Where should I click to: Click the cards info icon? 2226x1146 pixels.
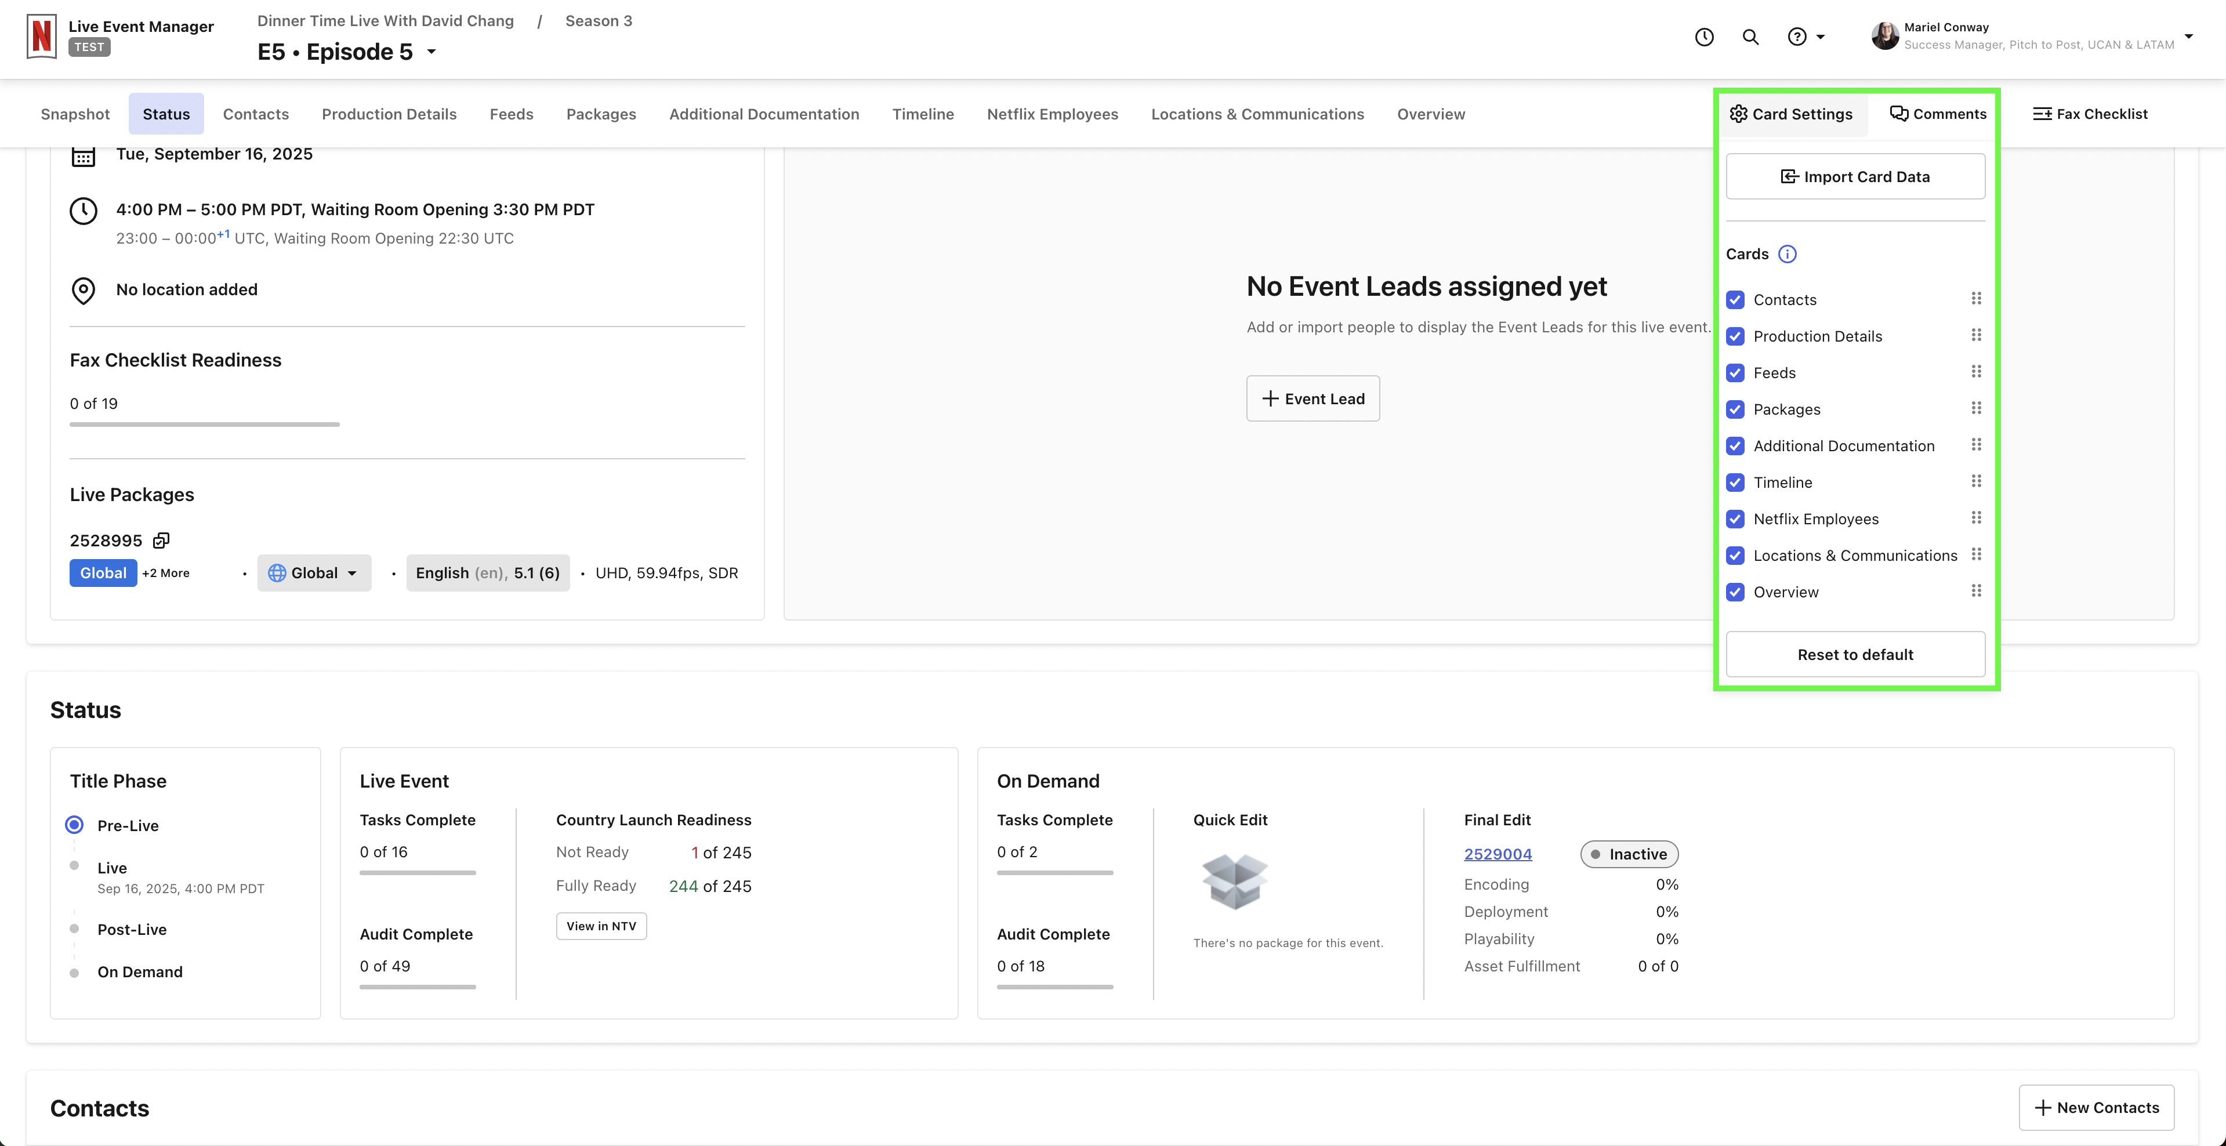(x=1787, y=254)
